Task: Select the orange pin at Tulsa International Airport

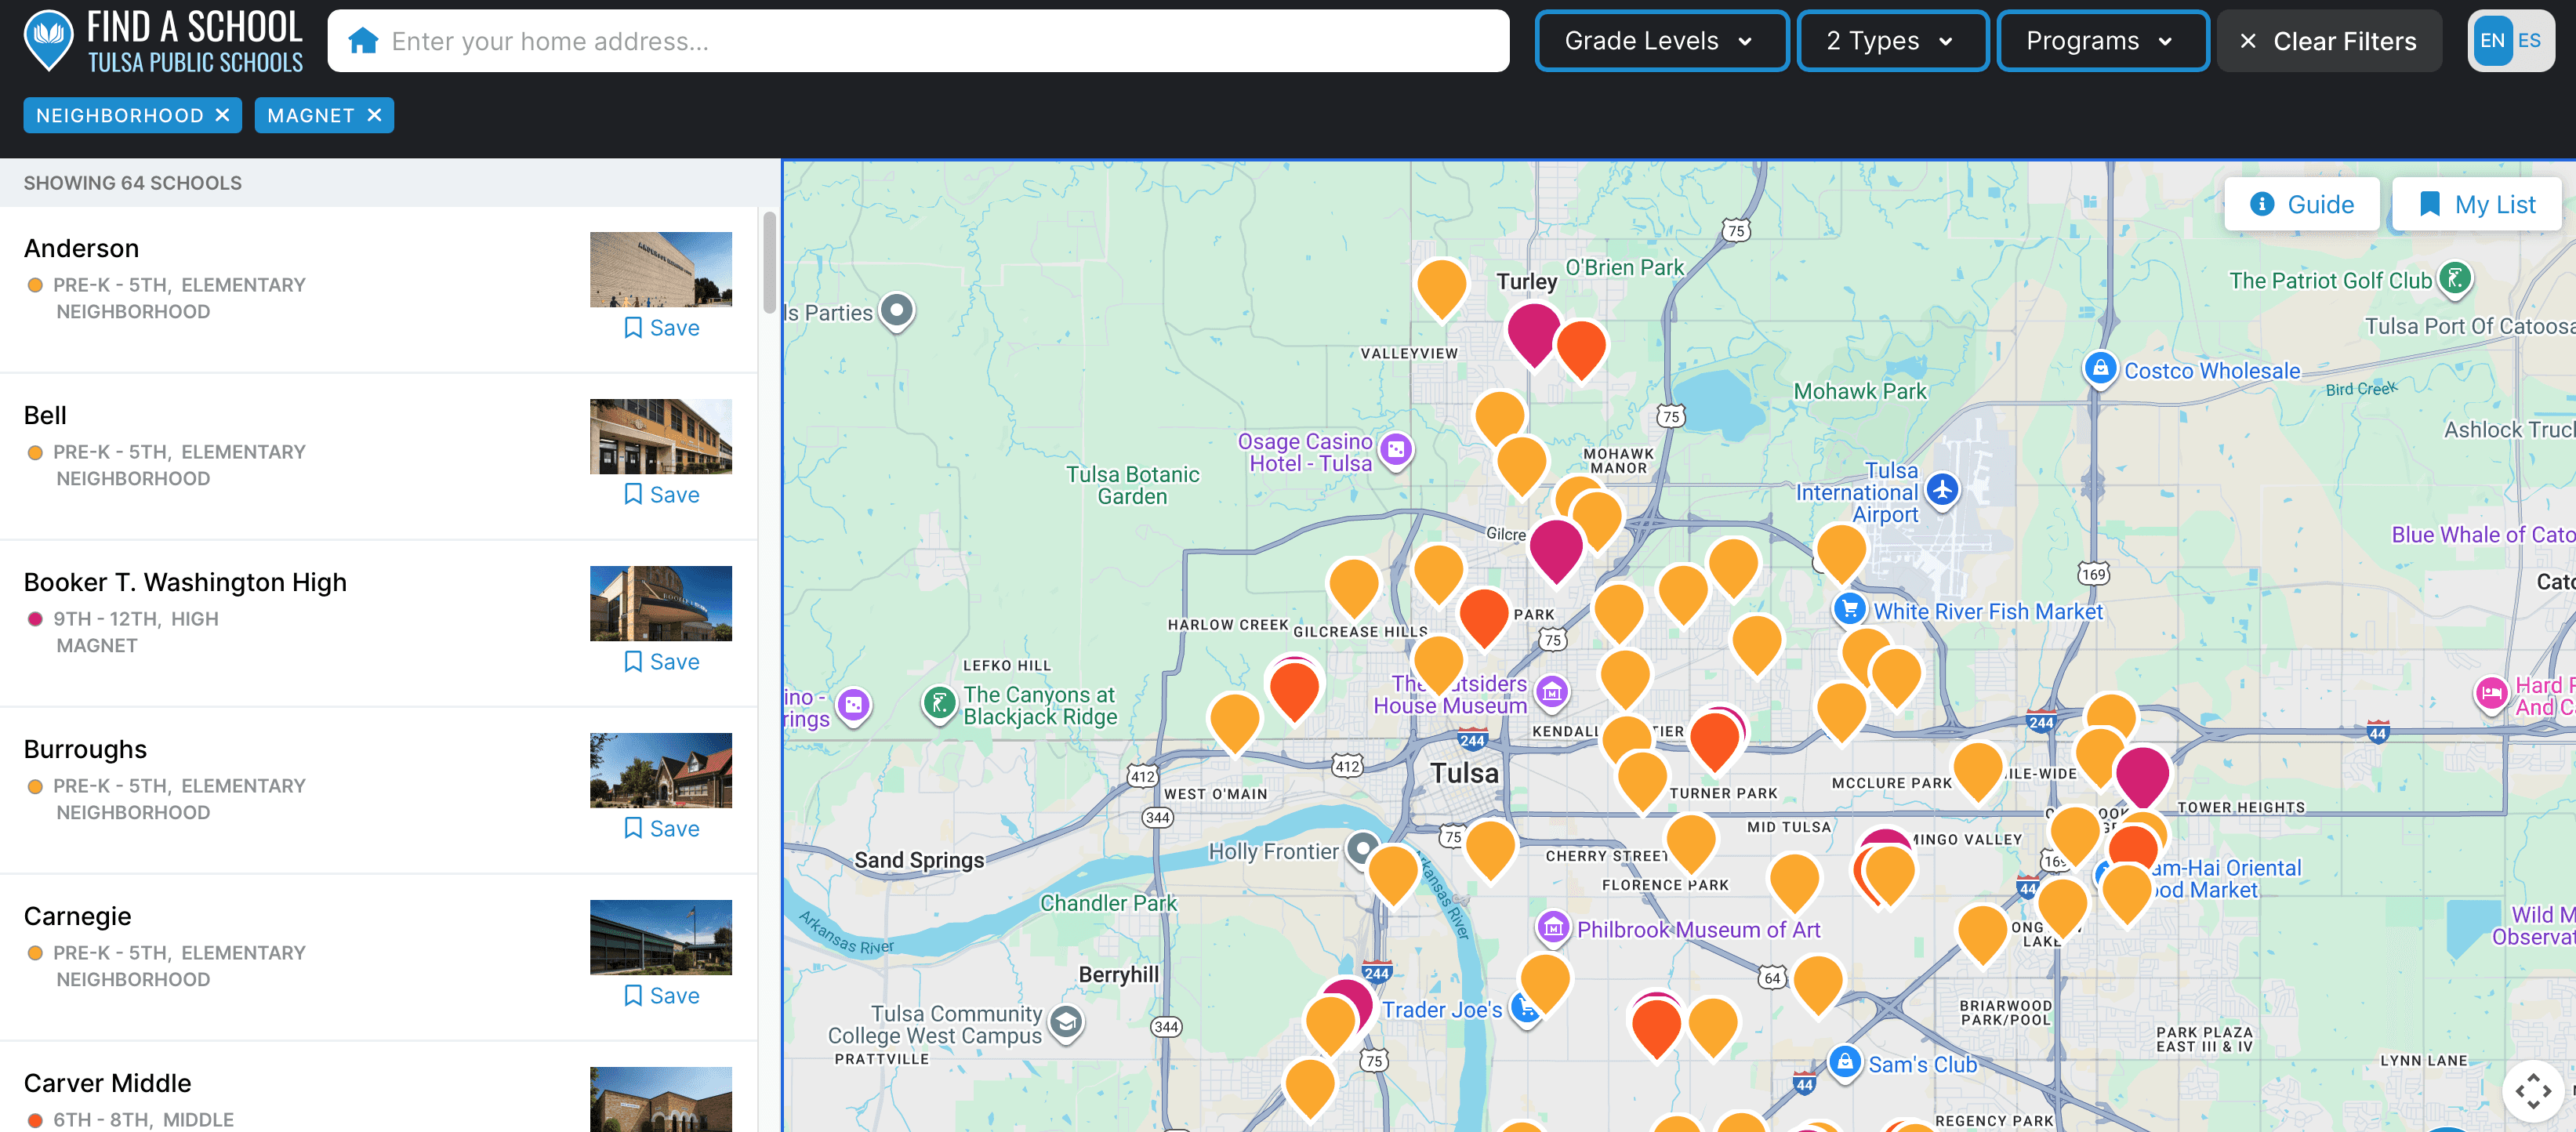Action: [x=1841, y=553]
